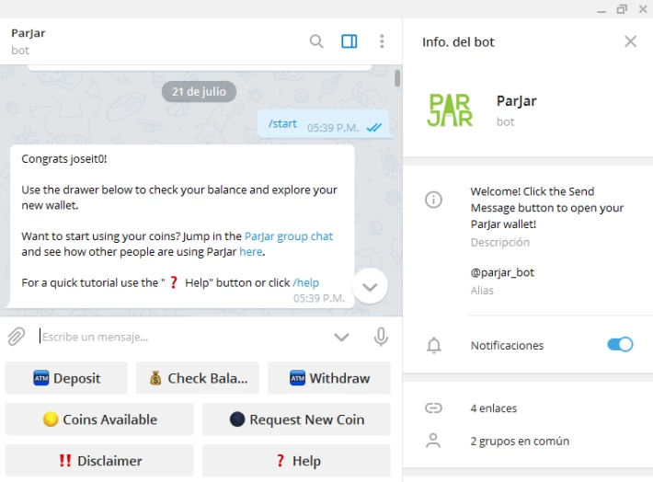Viewport: 653px width, 482px height.
Task: Click the chat scrollbar thumb
Action: click(397, 78)
